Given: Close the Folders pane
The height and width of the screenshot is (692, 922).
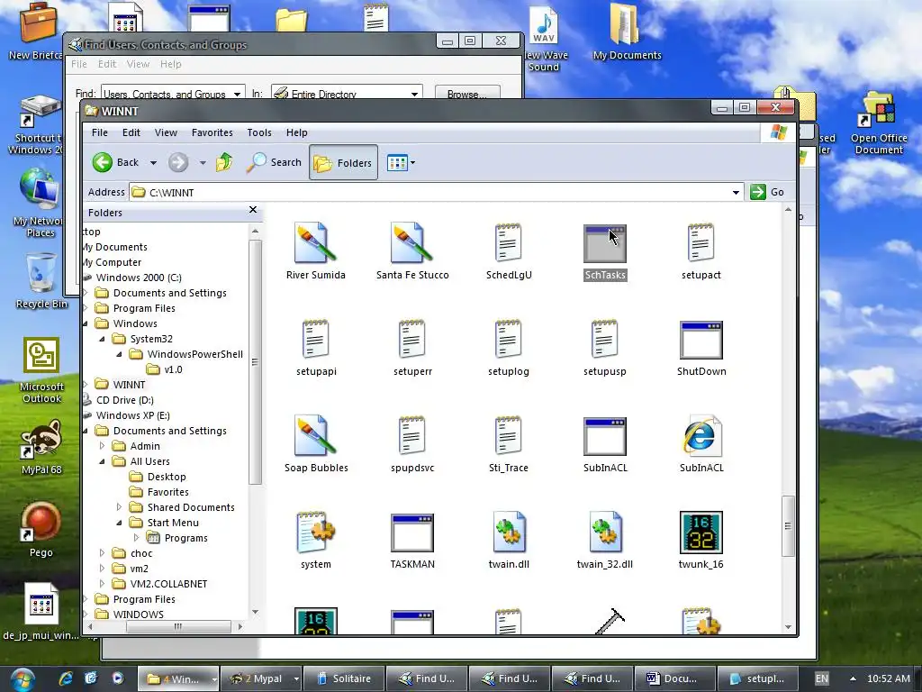Looking at the screenshot, I should 253,209.
